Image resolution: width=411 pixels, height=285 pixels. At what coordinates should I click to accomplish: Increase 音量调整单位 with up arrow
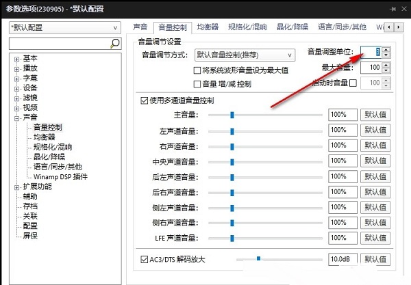[x=386, y=49]
